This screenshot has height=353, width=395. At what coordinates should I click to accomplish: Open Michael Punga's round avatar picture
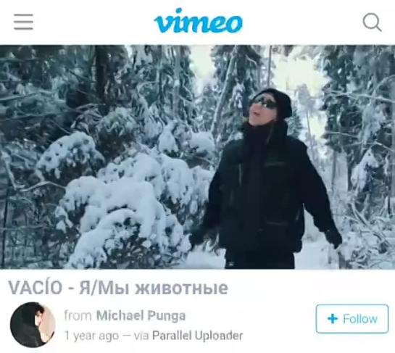pyautogui.click(x=33, y=325)
